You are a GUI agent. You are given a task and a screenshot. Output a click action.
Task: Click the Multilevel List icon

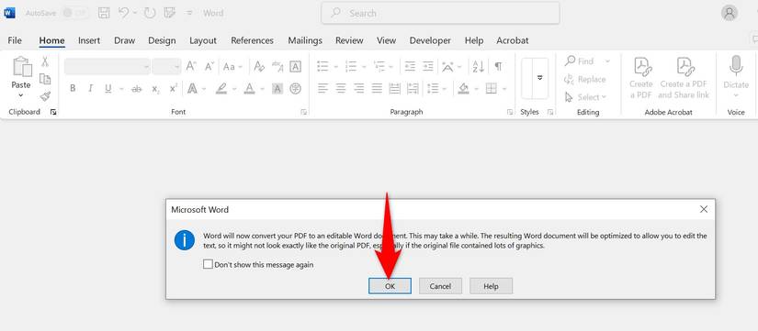pos(379,67)
